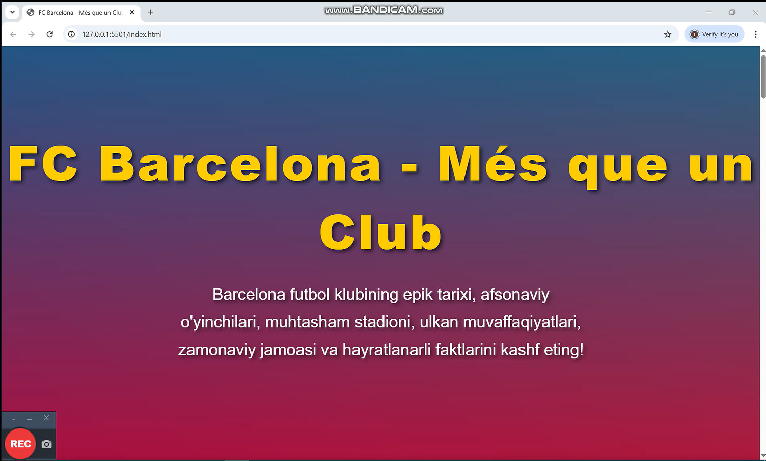Open a new browser tab
Viewport: 766px width, 461px height.
150,12
